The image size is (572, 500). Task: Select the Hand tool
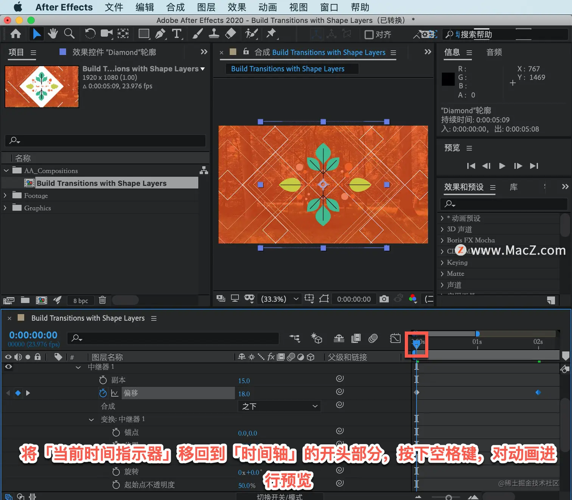point(53,34)
